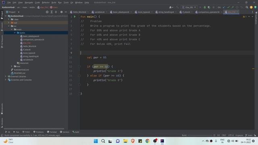This screenshot has width=258, height=145.
Task: Open the Tools menu
Action: click(x=66, y=3)
